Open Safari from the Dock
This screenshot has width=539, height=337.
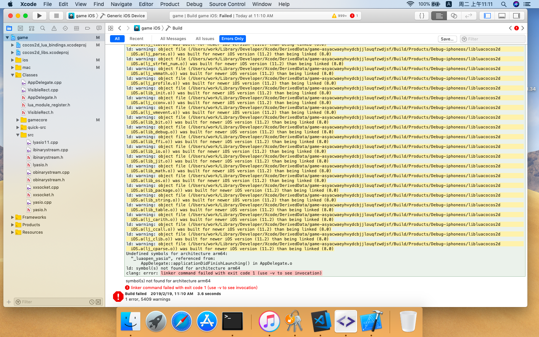pos(182,321)
